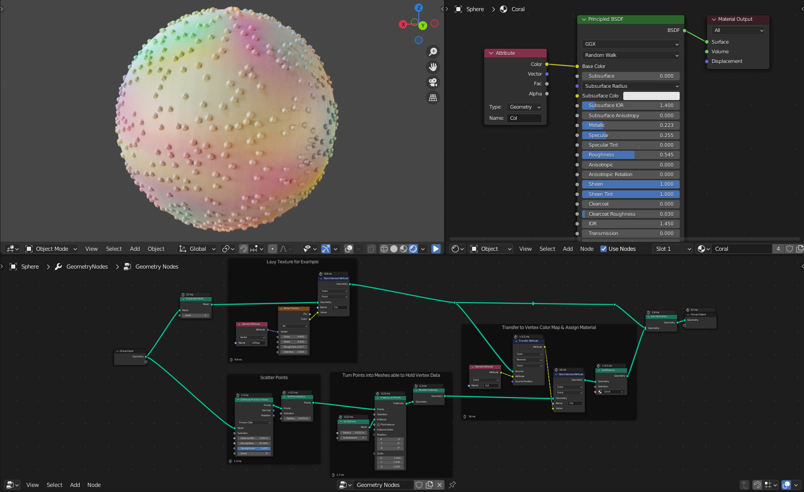Screen dimensions: 804x492
Task: Toggle snapping magnet icon in 3D viewport
Action: pyautogui.click(x=244, y=249)
